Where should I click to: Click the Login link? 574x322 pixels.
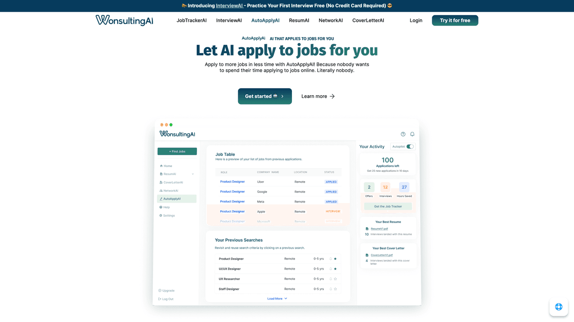pos(416,21)
